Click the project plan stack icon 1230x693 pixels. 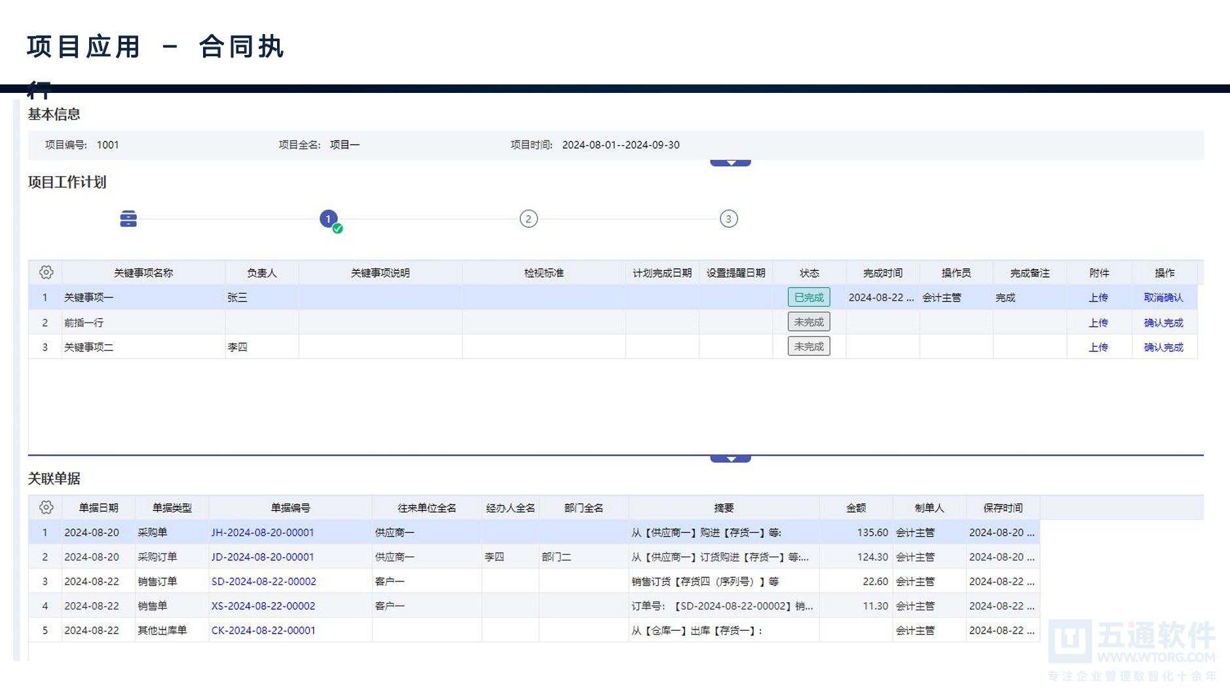pyautogui.click(x=128, y=219)
